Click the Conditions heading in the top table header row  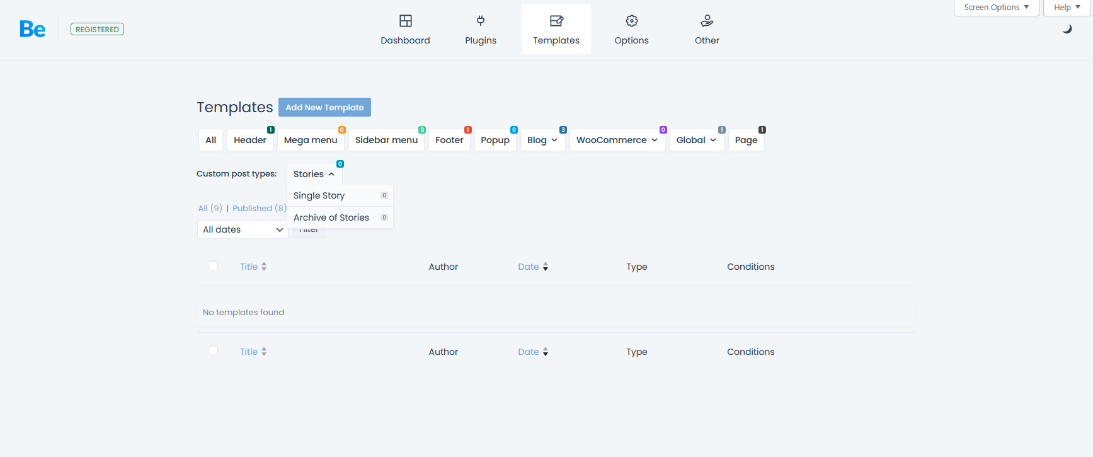pyautogui.click(x=751, y=267)
